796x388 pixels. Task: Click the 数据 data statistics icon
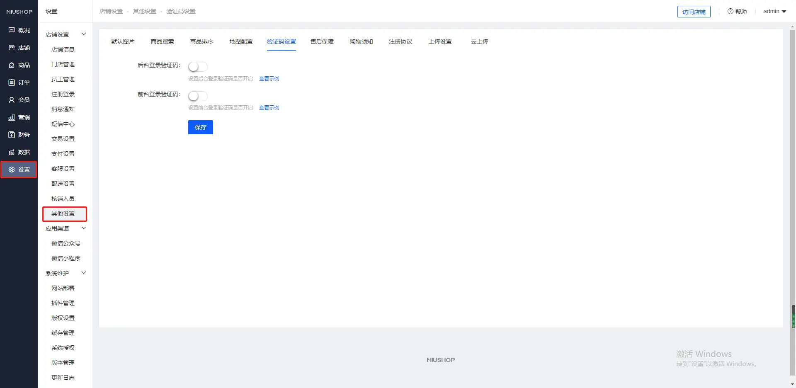click(x=12, y=152)
